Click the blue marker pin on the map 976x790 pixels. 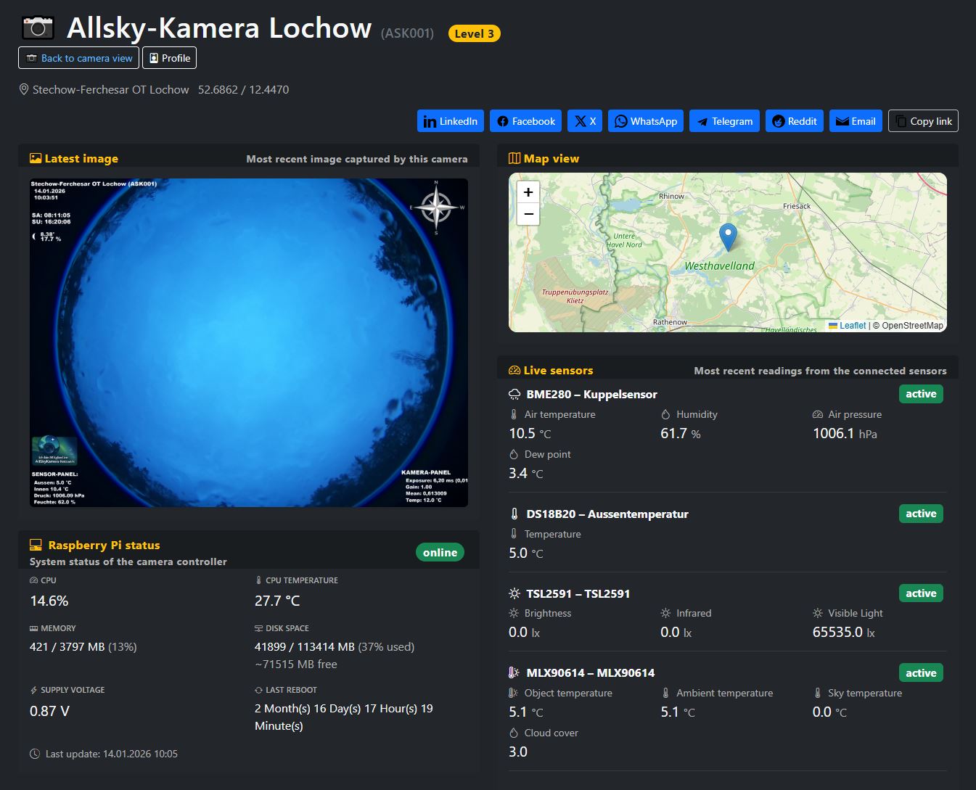727,236
